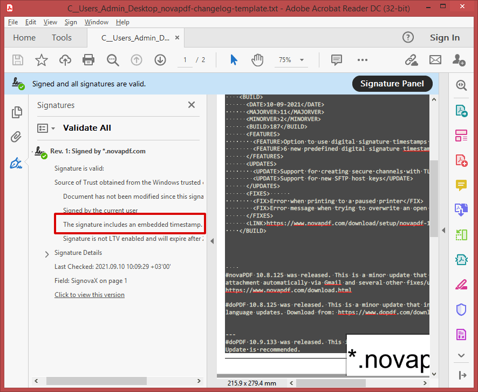Collapse the left navigation pane arrow
Viewport: 478px width, 392px height.
point(212,241)
